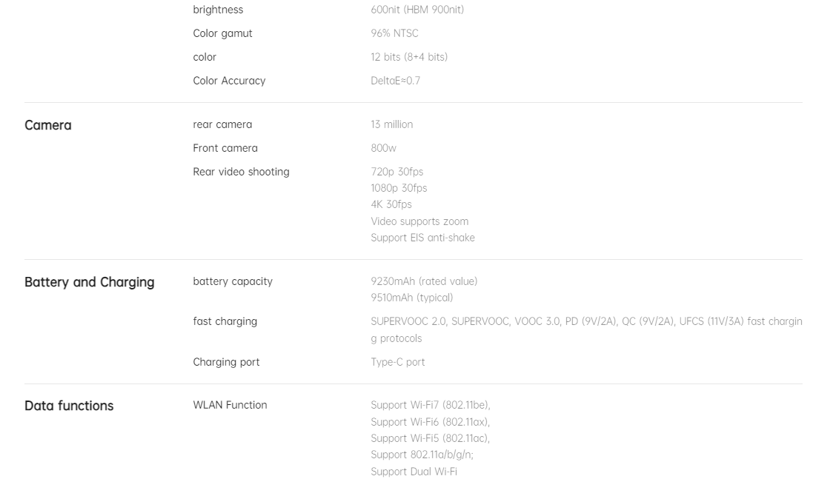
Task: Click the 9510mAh typical value text
Action: click(x=411, y=298)
